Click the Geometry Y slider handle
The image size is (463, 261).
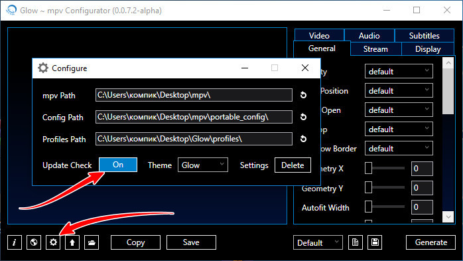point(368,187)
